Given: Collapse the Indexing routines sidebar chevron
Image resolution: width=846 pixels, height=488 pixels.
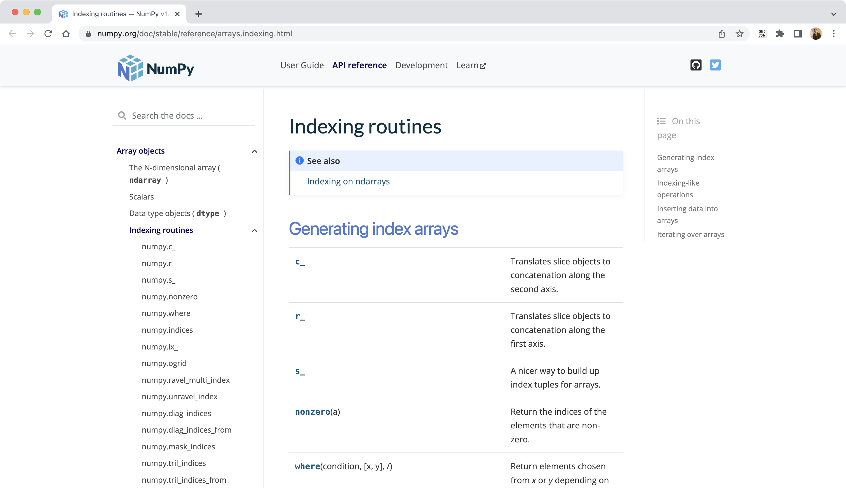Looking at the screenshot, I should (254, 230).
